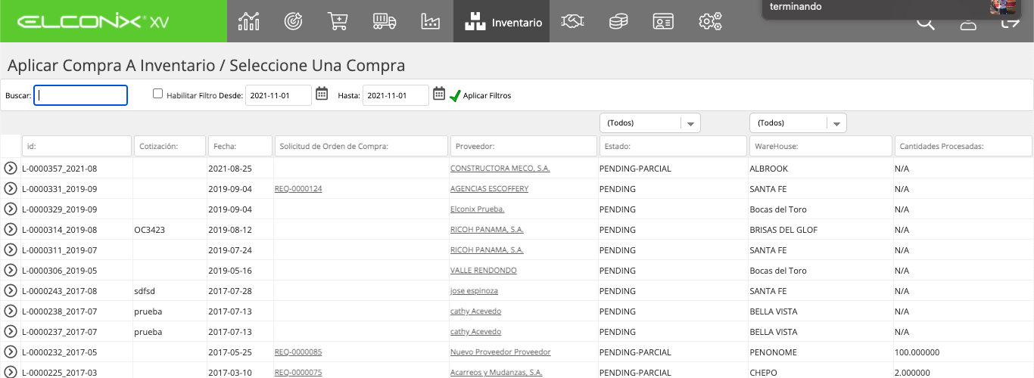Expand the Estado (Todos) dropdown
Image resolution: width=1034 pixels, height=378 pixels.
tap(649, 122)
